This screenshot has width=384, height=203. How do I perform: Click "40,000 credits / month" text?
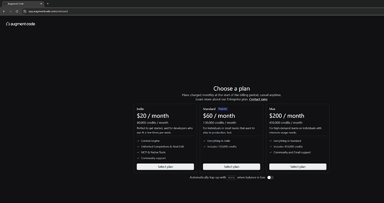[x=152, y=123]
